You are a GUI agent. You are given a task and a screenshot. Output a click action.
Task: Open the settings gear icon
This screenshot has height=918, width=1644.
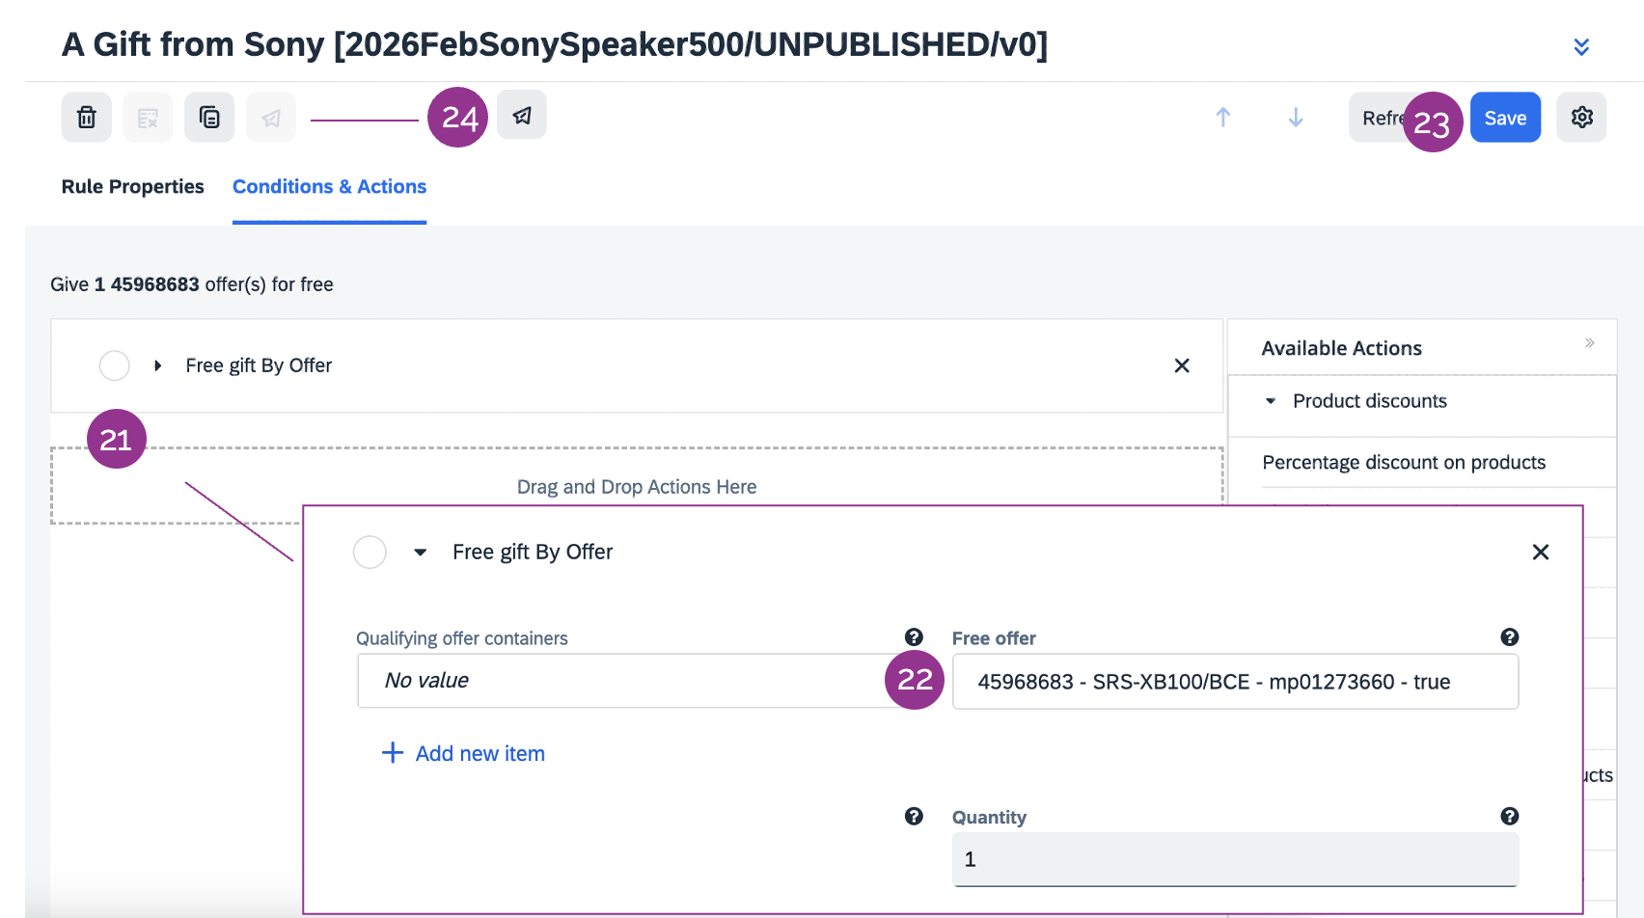tap(1581, 118)
